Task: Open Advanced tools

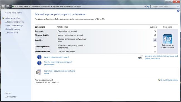Action: (11, 33)
